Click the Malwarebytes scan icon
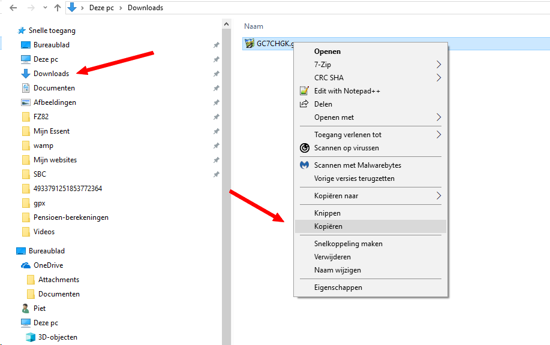Screen dimensions: 550x345 (x=303, y=165)
